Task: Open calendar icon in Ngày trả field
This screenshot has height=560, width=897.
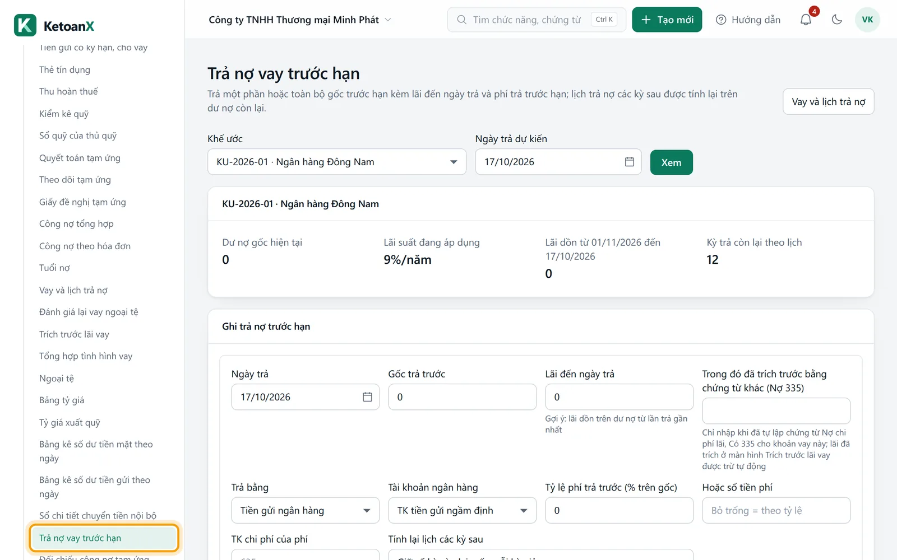Action: click(x=367, y=397)
